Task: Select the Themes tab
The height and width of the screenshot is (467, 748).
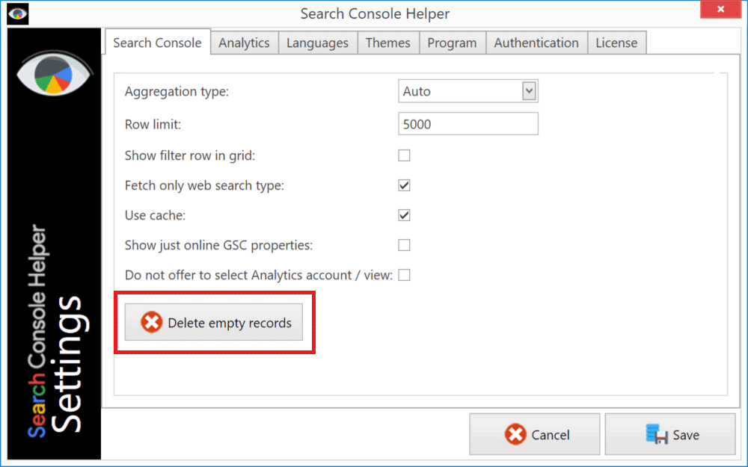Action: click(x=387, y=43)
